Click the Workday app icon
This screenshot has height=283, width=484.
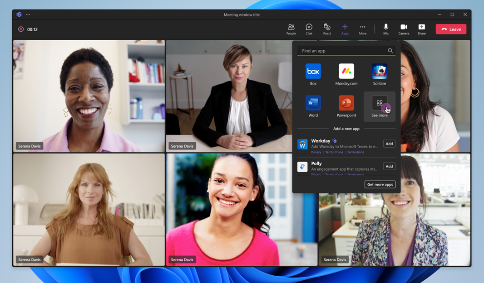[x=302, y=144]
